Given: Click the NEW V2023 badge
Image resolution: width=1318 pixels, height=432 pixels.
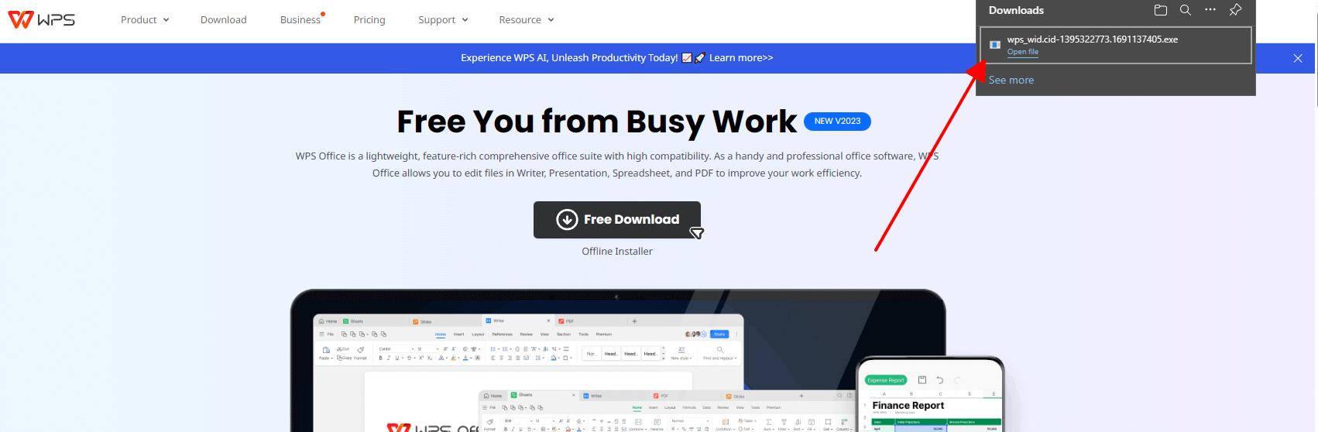Looking at the screenshot, I should pos(837,122).
